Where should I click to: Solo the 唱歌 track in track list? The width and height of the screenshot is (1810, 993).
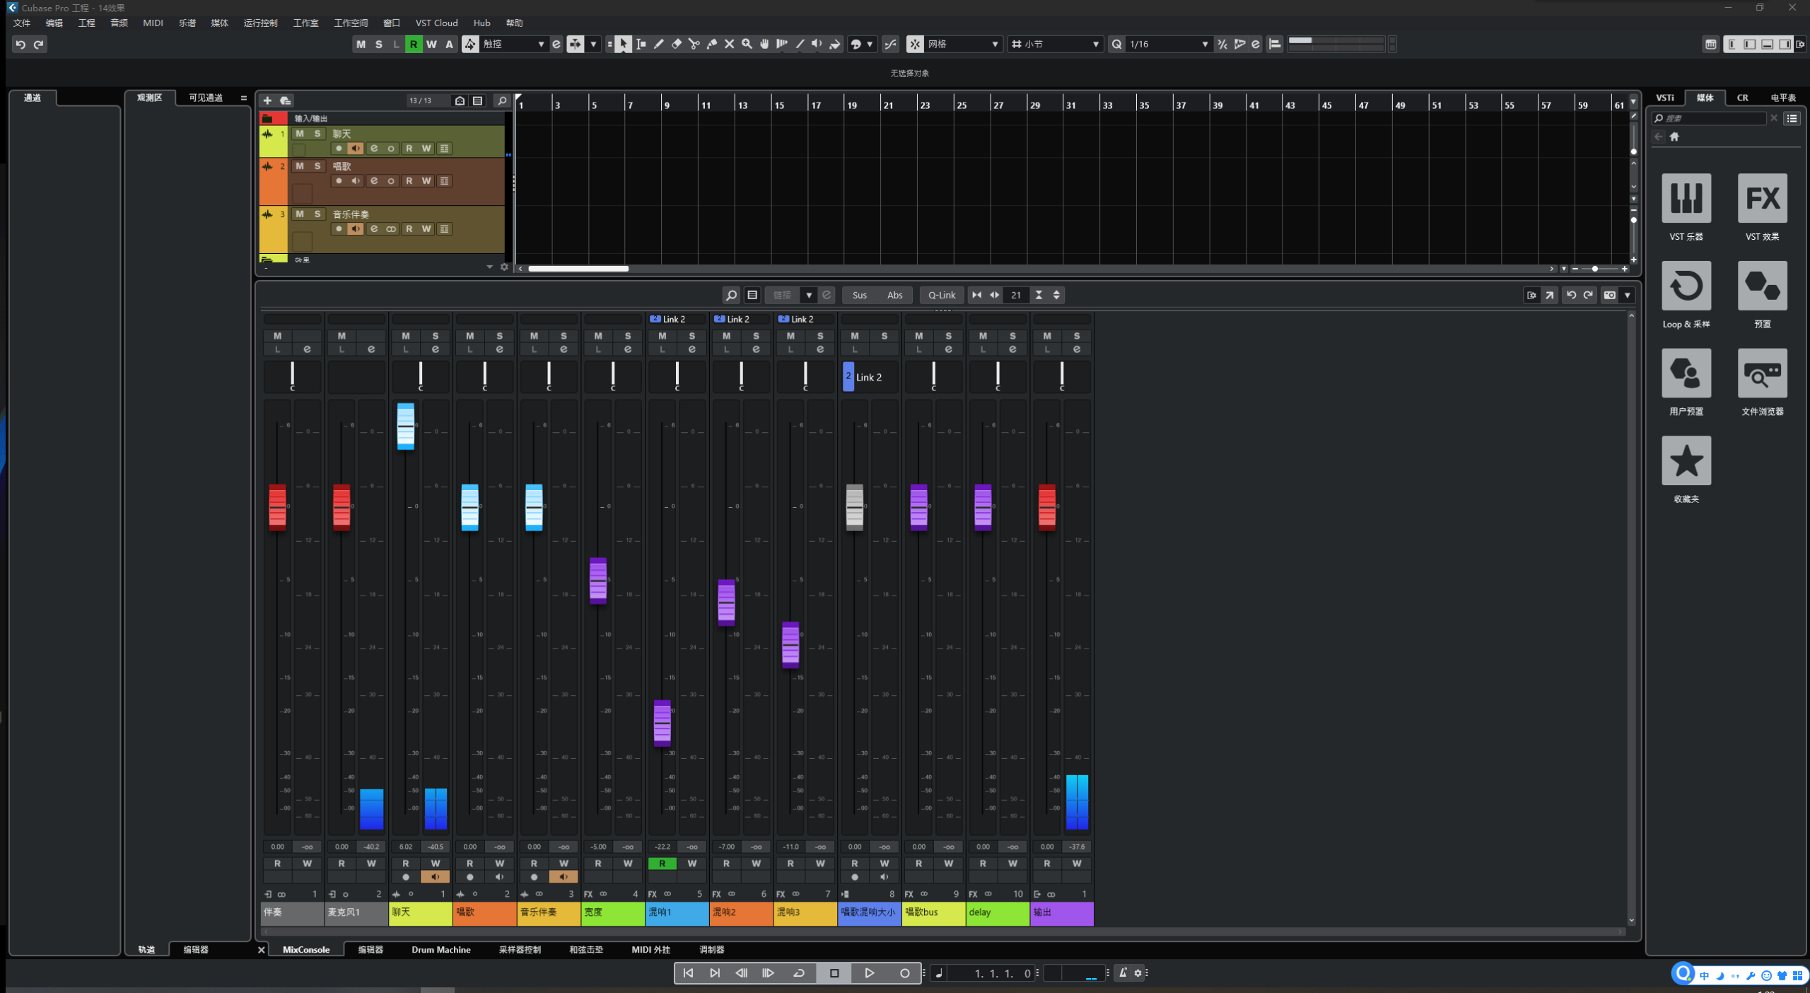317,166
